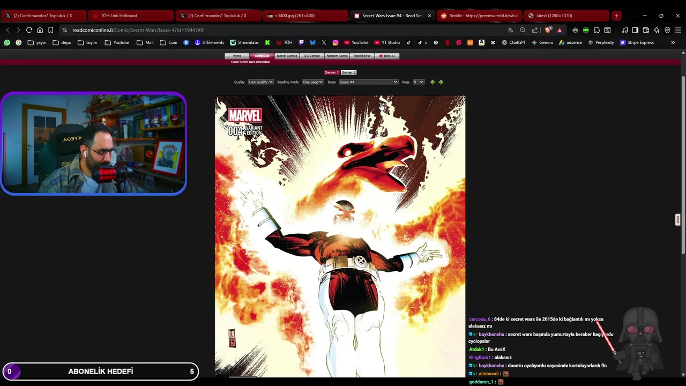Open the translate page icon in address bar

click(x=510, y=30)
